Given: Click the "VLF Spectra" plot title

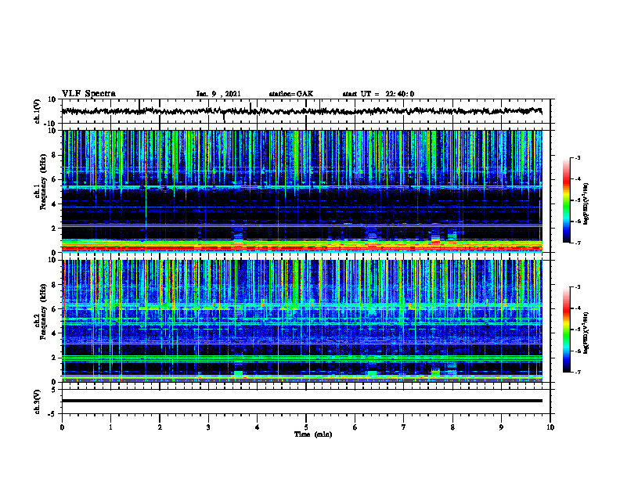Looking at the screenshot, I should click(88, 94).
